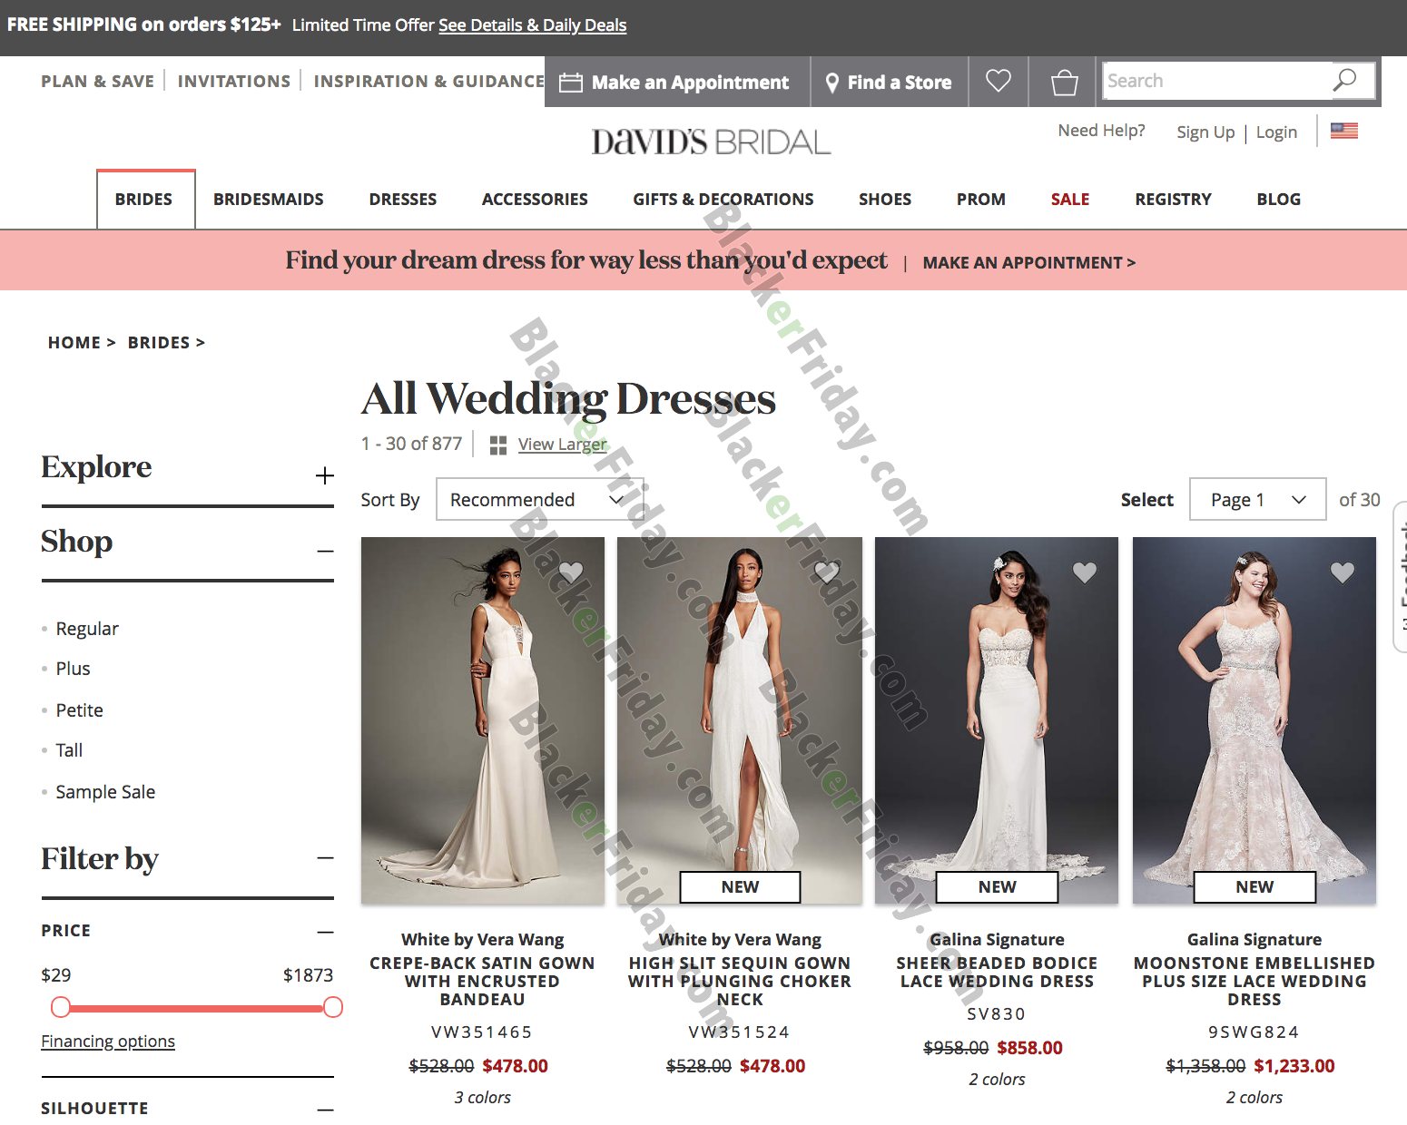The height and width of the screenshot is (1125, 1407).
Task: Open the Sheer Beaded Bodice dress image
Action: coord(997,720)
